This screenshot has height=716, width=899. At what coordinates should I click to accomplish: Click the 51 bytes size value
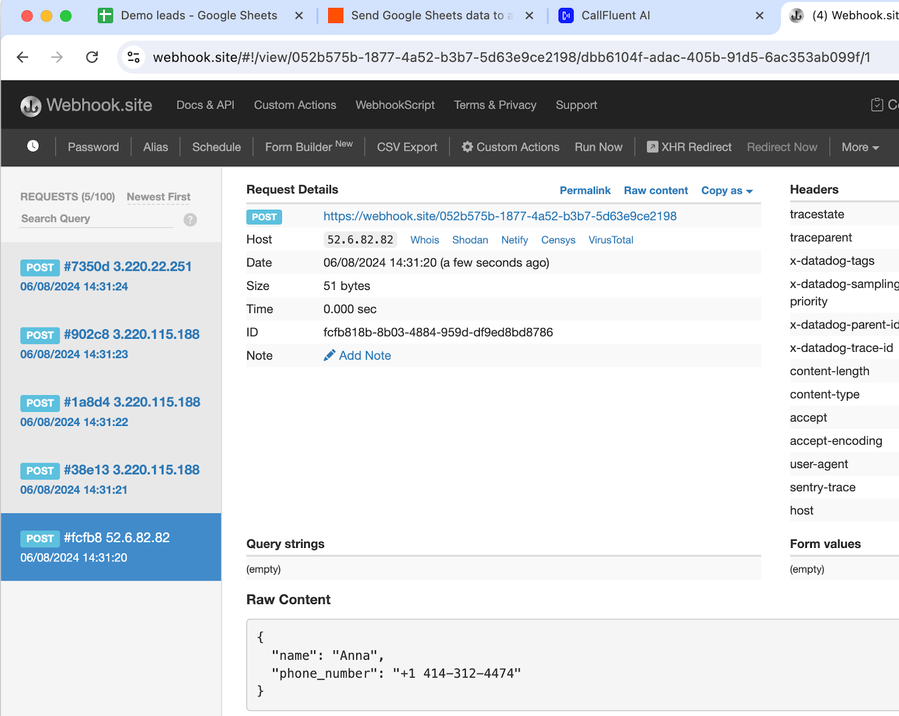[347, 286]
